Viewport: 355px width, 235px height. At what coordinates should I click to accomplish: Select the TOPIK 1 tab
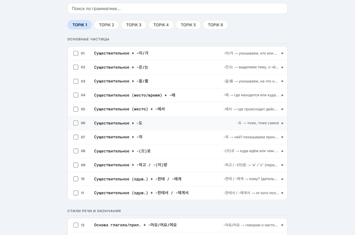click(x=80, y=25)
